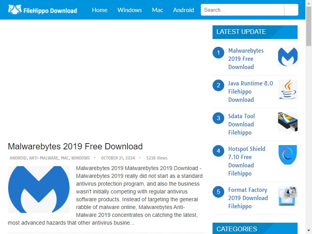Open the Format Factory icon
Screen dimensions: 312x234
coord(287,196)
